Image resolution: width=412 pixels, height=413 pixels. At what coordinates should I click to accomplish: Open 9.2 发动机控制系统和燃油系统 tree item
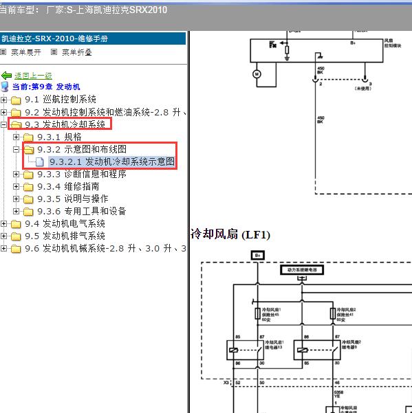(x=105, y=112)
